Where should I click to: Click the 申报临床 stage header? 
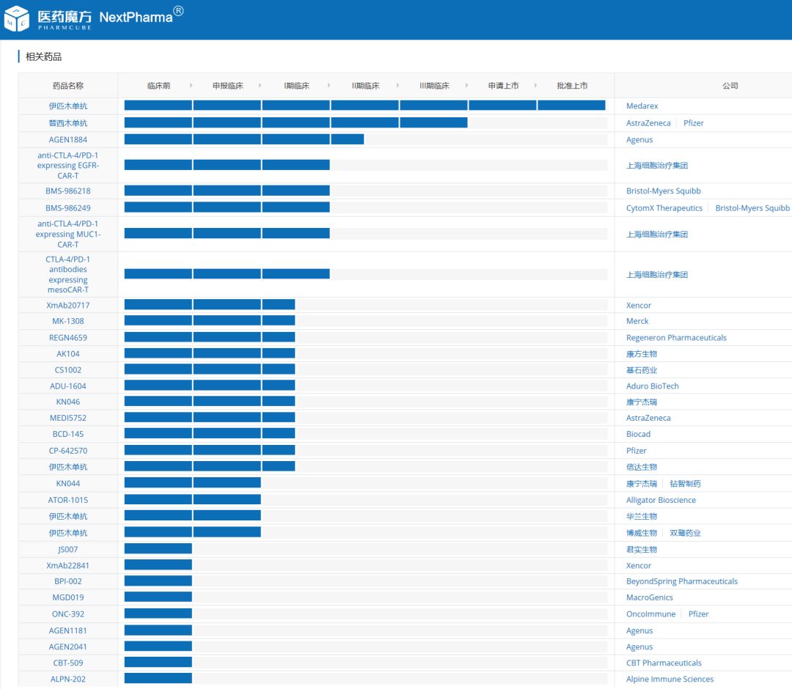tap(227, 86)
